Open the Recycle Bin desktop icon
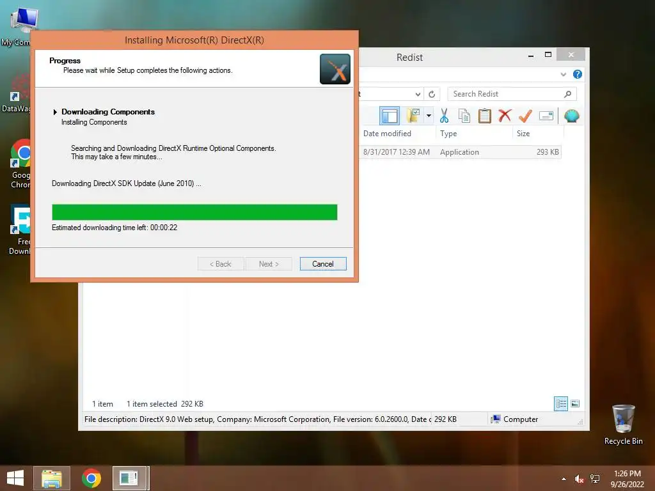The height and width of the screenshot is (491, 655). 623,425
